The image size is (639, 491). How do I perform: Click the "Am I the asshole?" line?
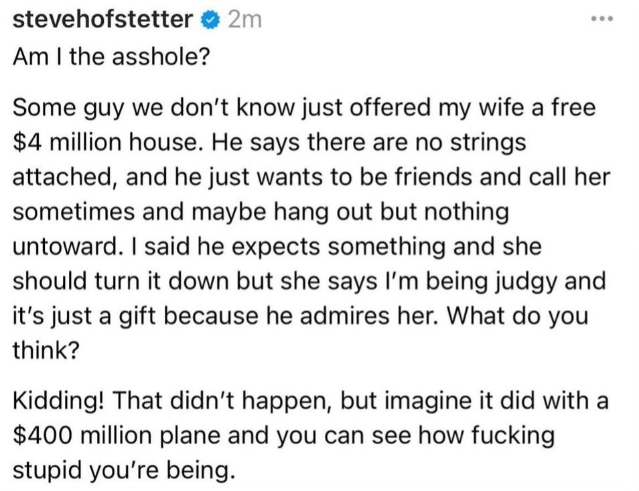(111, 57)
